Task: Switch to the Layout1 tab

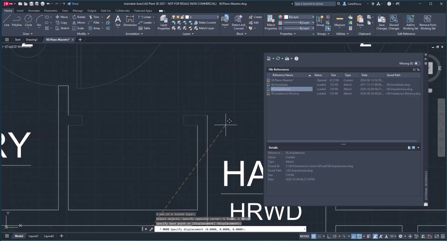Action: point(33,236)
